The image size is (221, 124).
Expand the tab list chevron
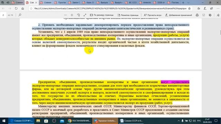pyautogui.click(x=188, y=2)
